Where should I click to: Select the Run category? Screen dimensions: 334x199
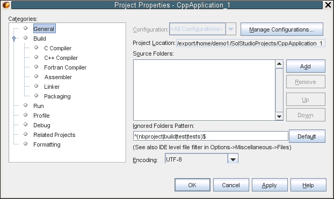pyautogui.click(x=39, y=106)
